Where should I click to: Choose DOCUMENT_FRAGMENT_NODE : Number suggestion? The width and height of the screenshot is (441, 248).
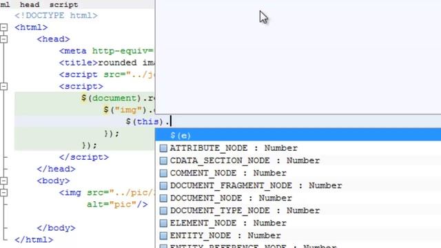(298, 185)
